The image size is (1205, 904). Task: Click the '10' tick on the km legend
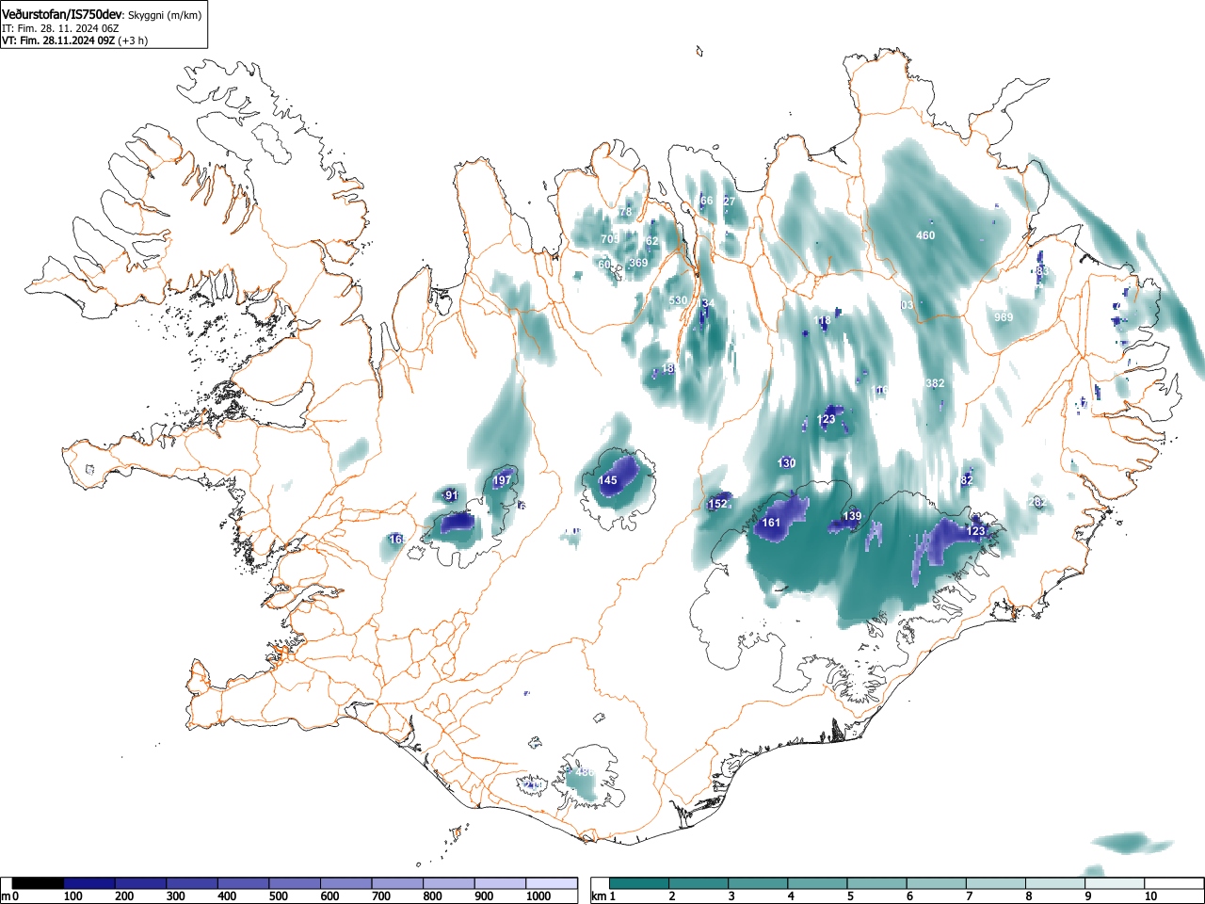tap(1150, 896)
